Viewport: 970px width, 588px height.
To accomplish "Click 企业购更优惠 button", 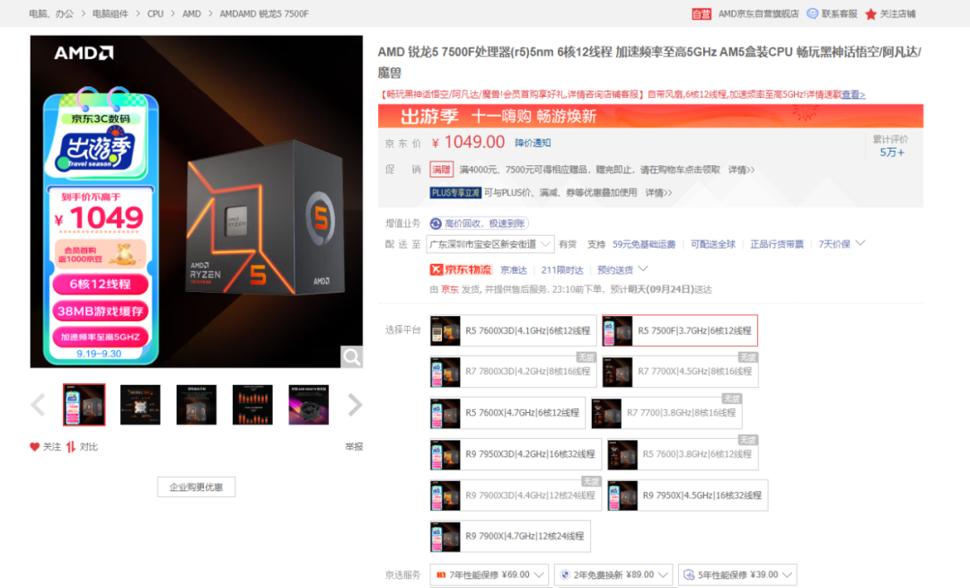I will click(x=196, y=487).
